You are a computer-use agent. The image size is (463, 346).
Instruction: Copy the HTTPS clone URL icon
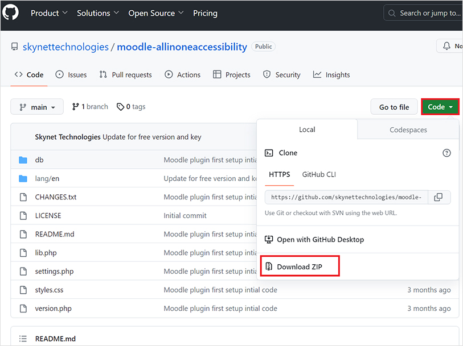pos(438,197)
